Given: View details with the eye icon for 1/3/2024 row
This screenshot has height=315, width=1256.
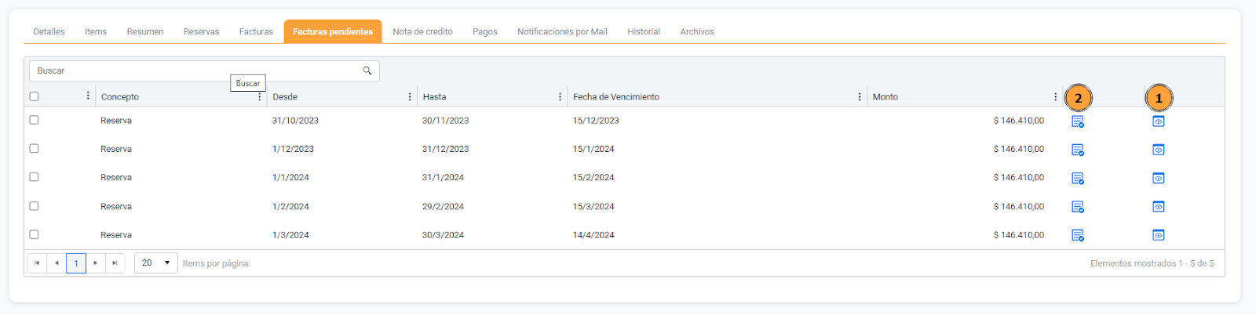Looking at the screenshot, I should 1158,235.
